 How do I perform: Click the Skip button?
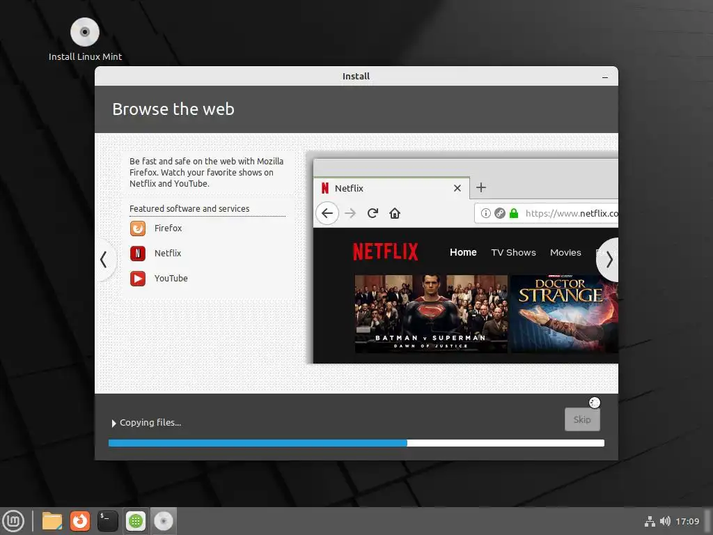pos(582,419)
